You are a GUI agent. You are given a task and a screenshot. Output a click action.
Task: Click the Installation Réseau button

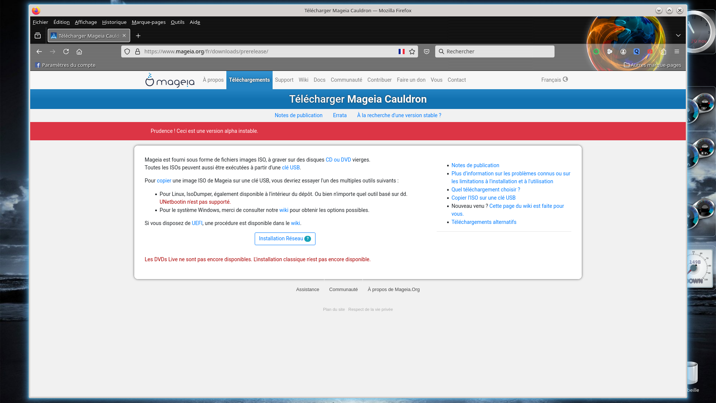(285, 239)
